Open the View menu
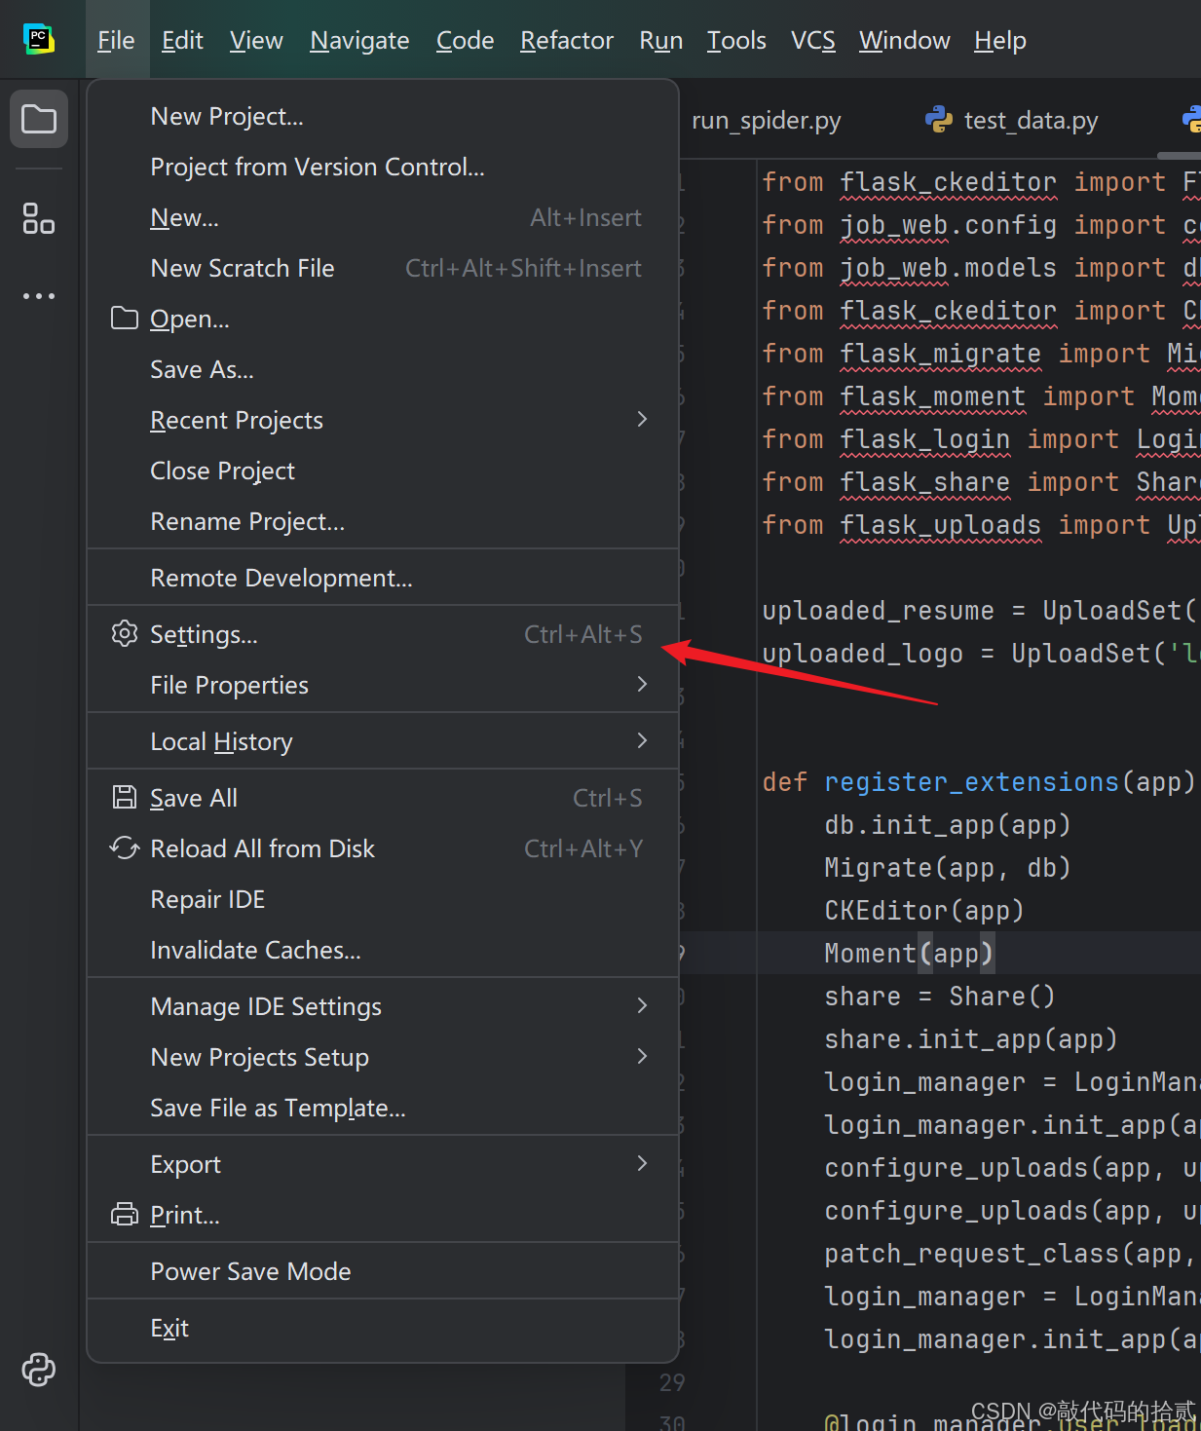The image size is (1201, 1431). pyautogui.click(x=256, y=40)
